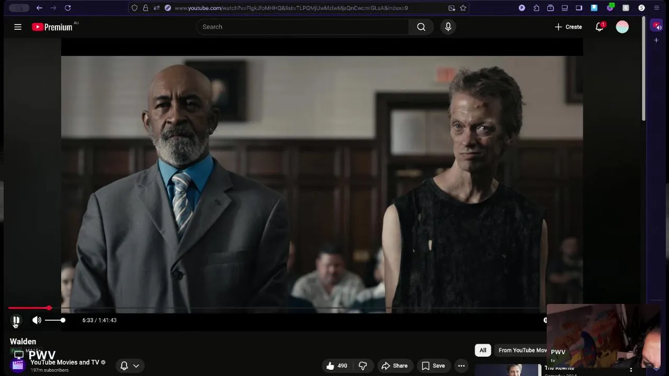Open the purple P extension icon
This screenshot has width=669, height=376.
tap(522, 8)
